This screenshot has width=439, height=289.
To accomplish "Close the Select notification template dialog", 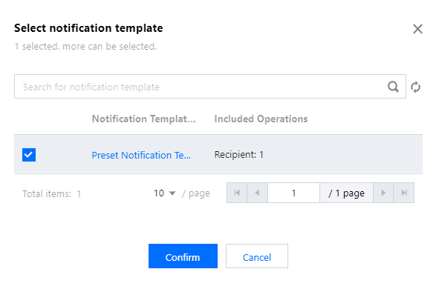I will pyautogui.click(x=417, y=29).
